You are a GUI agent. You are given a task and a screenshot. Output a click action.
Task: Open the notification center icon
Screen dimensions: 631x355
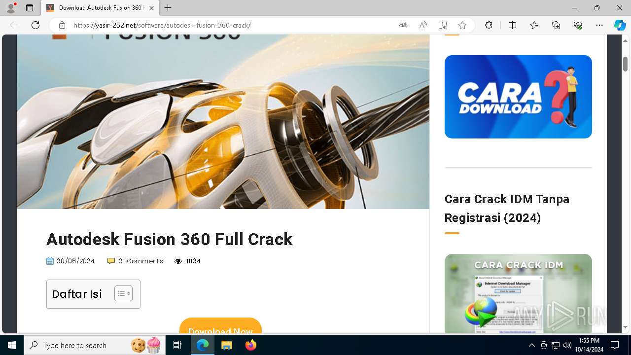[x=615, y=345]
